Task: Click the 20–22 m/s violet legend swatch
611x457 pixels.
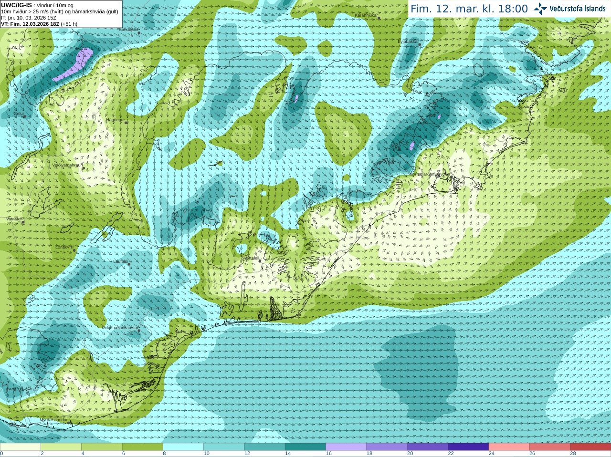Action: click(x=428, y=447)
